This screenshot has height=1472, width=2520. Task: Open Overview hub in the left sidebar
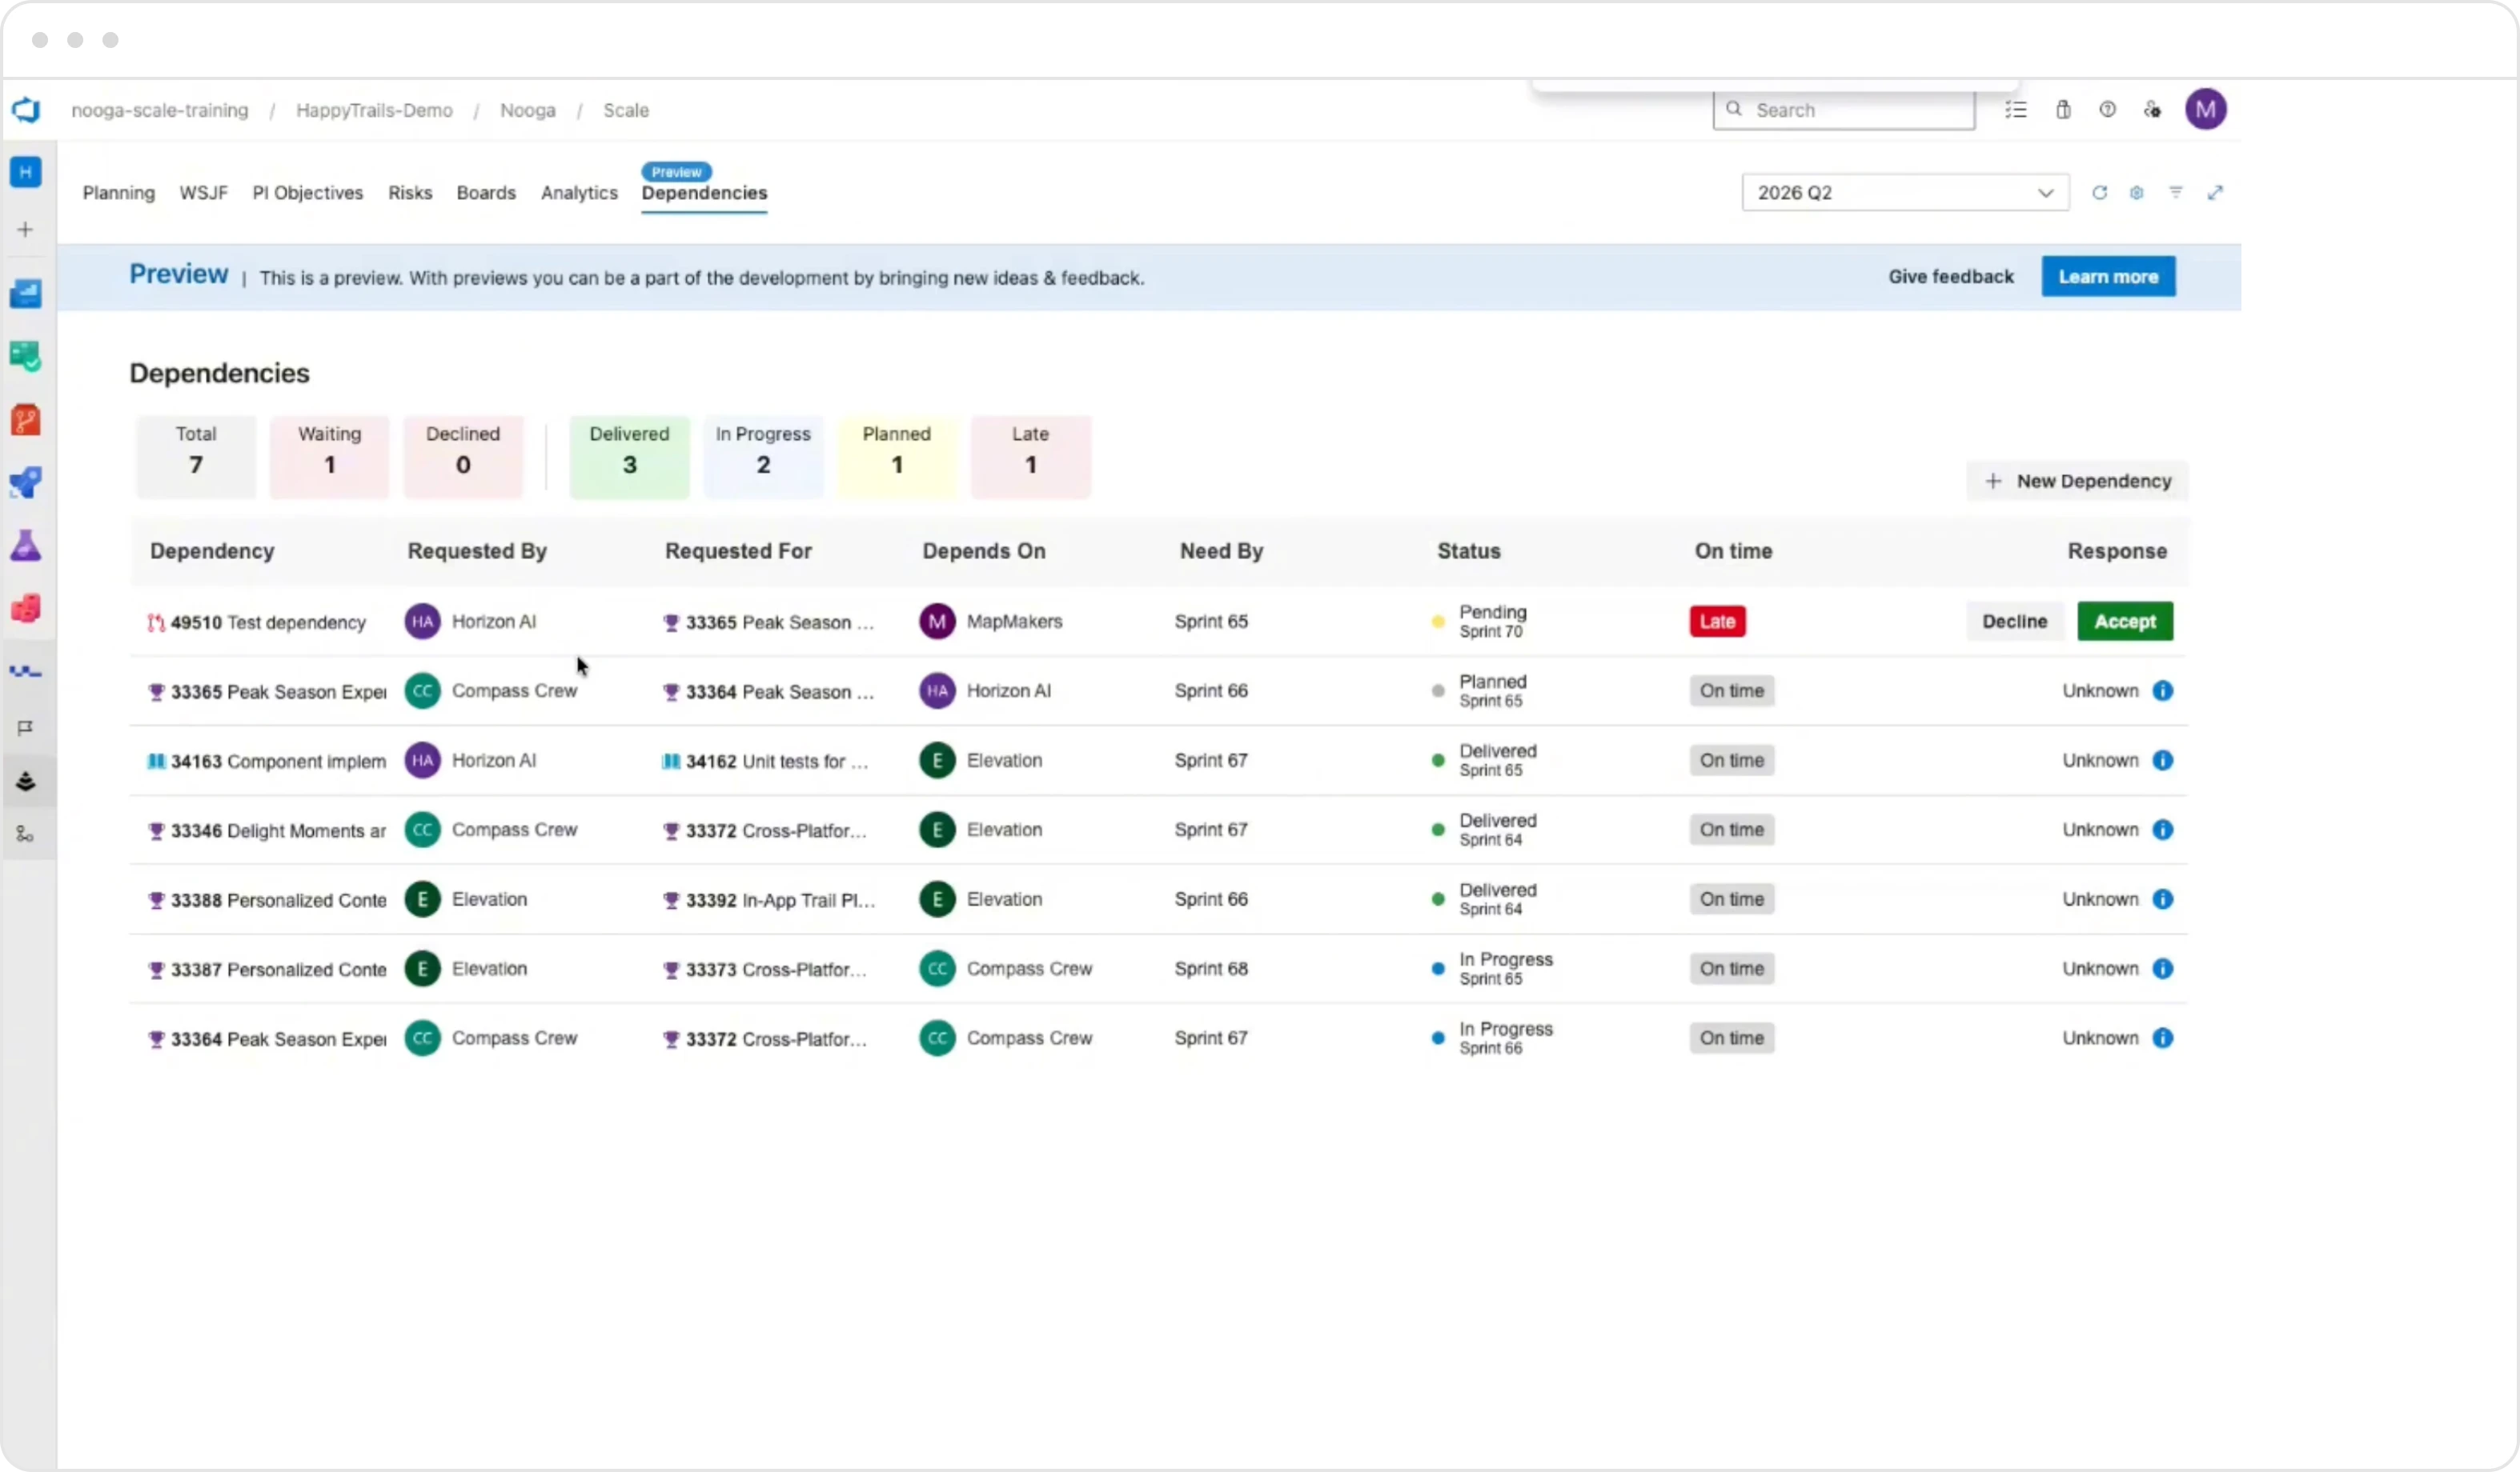point(25,294)
